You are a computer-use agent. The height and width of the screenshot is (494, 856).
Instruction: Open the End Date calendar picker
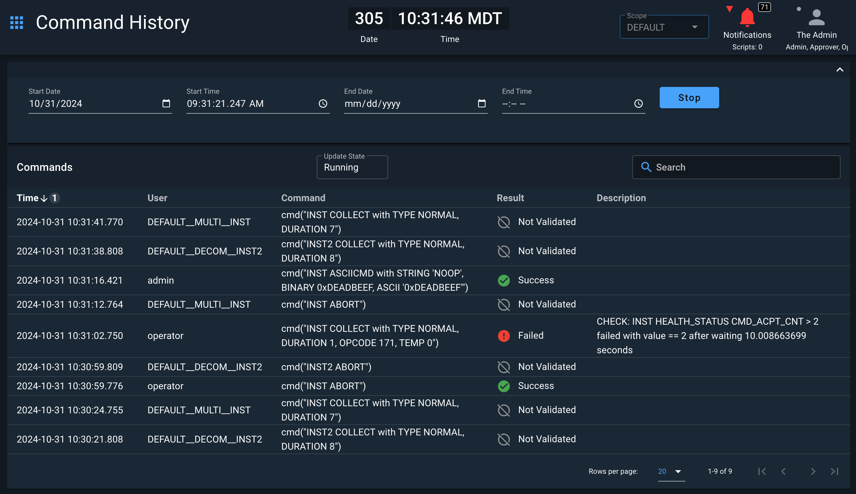(482, 103)
